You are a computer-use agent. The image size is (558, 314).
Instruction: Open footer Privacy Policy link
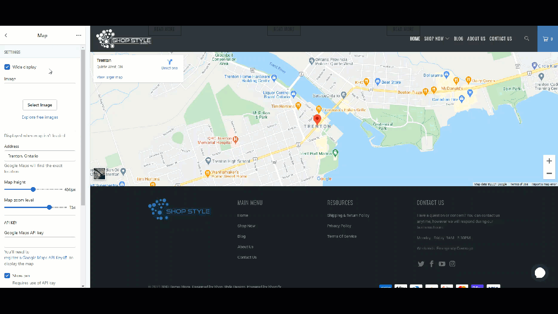pyautogui.click(x=339, y=226)
